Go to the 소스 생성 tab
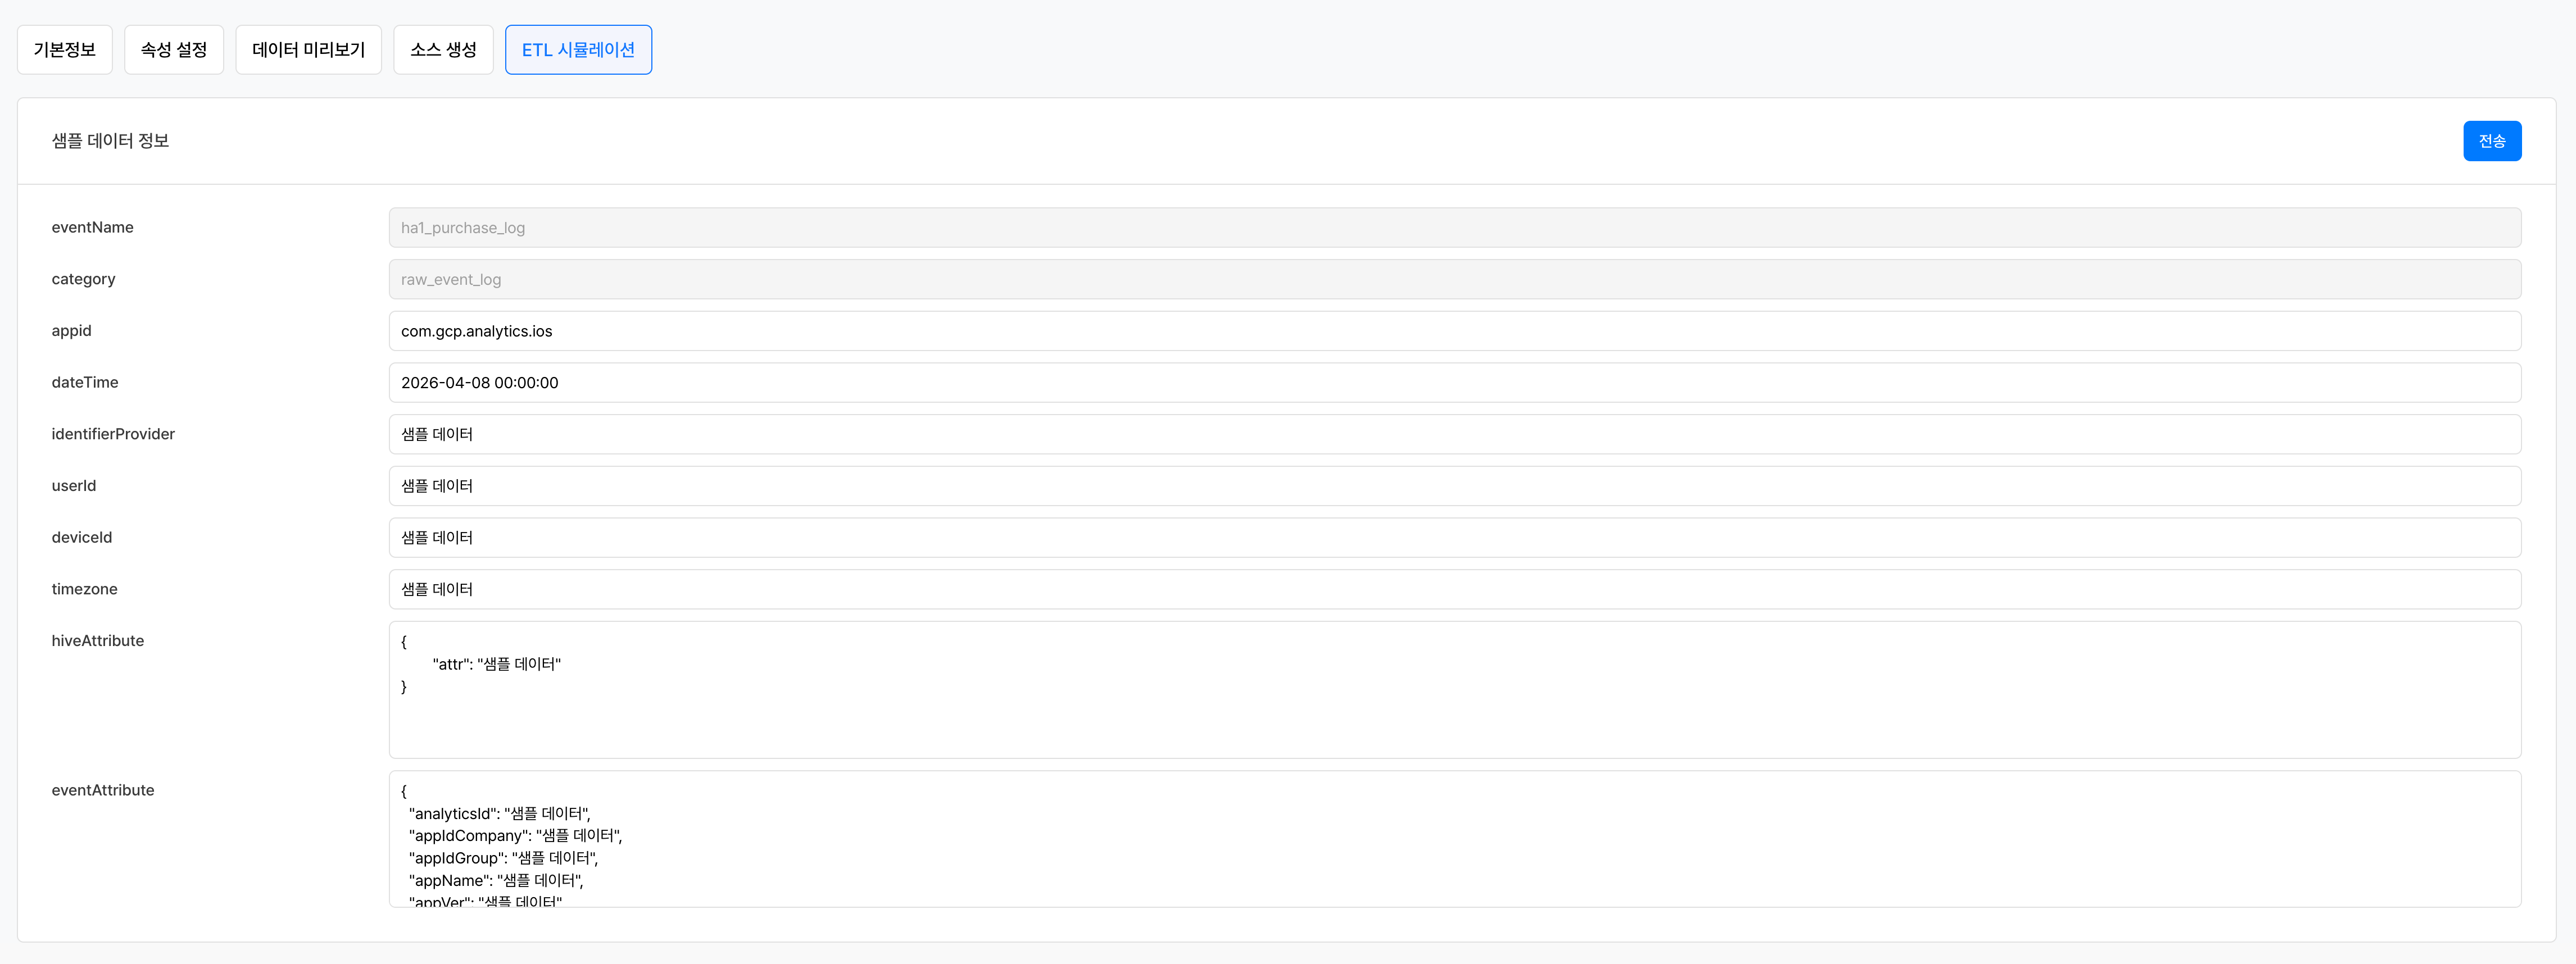The image size is (2576, 964). (443, 50)
